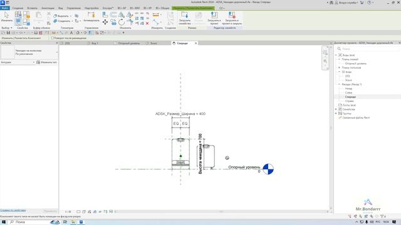Click the visual style icon in view control bar
Image resolution: width=401 pixels, height=225 pixels.
(x=84, y=211)
